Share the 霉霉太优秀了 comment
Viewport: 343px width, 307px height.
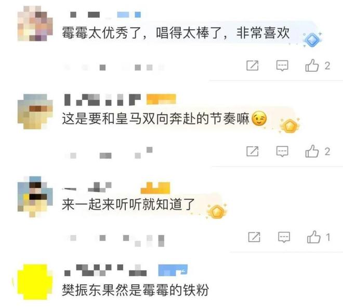[x=253, y=66]
